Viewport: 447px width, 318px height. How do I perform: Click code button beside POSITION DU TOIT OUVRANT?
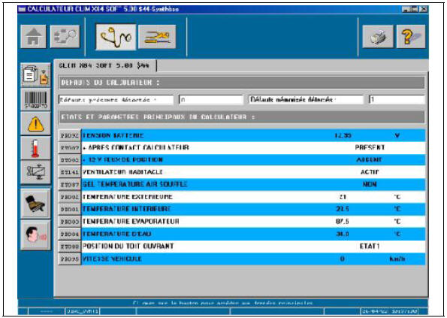point(70,247)
